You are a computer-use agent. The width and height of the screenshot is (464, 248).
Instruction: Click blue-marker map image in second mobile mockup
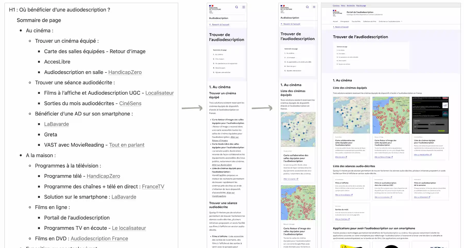coord(298,129)
